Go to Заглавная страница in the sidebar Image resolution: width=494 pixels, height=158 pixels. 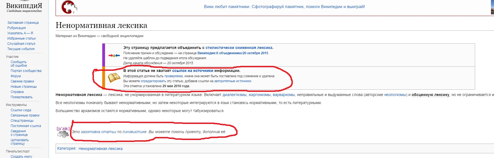point(23,23)
